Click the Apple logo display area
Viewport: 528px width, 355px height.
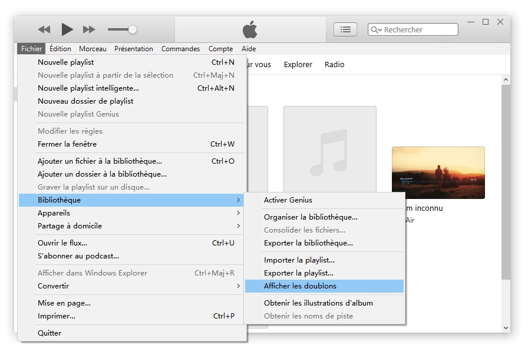tap(250, 29)
